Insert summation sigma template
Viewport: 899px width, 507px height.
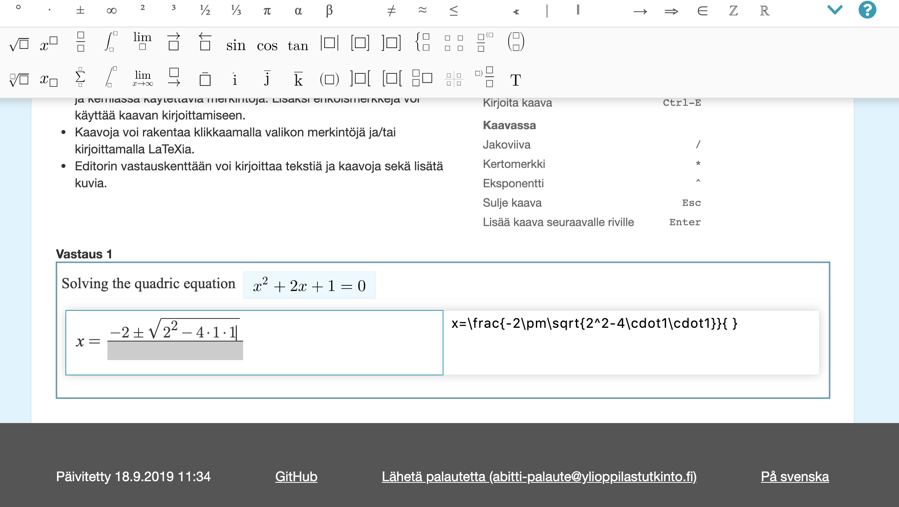[x=80, y=78]
